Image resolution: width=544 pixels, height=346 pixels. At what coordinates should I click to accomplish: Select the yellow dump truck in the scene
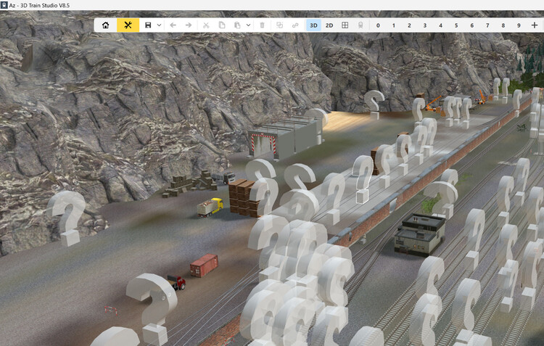(x=210, y=207)
